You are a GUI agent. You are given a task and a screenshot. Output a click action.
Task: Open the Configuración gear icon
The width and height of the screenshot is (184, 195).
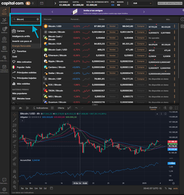pos(4,190)
